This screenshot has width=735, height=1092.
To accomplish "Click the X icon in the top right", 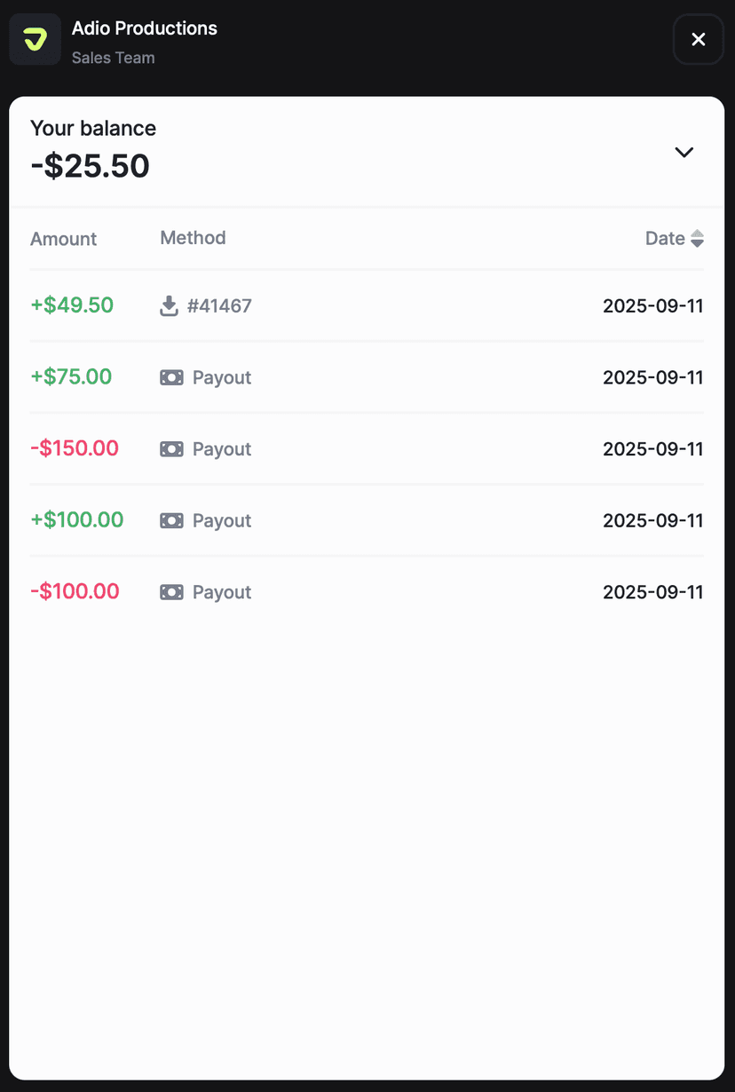I will pos(698,39).
